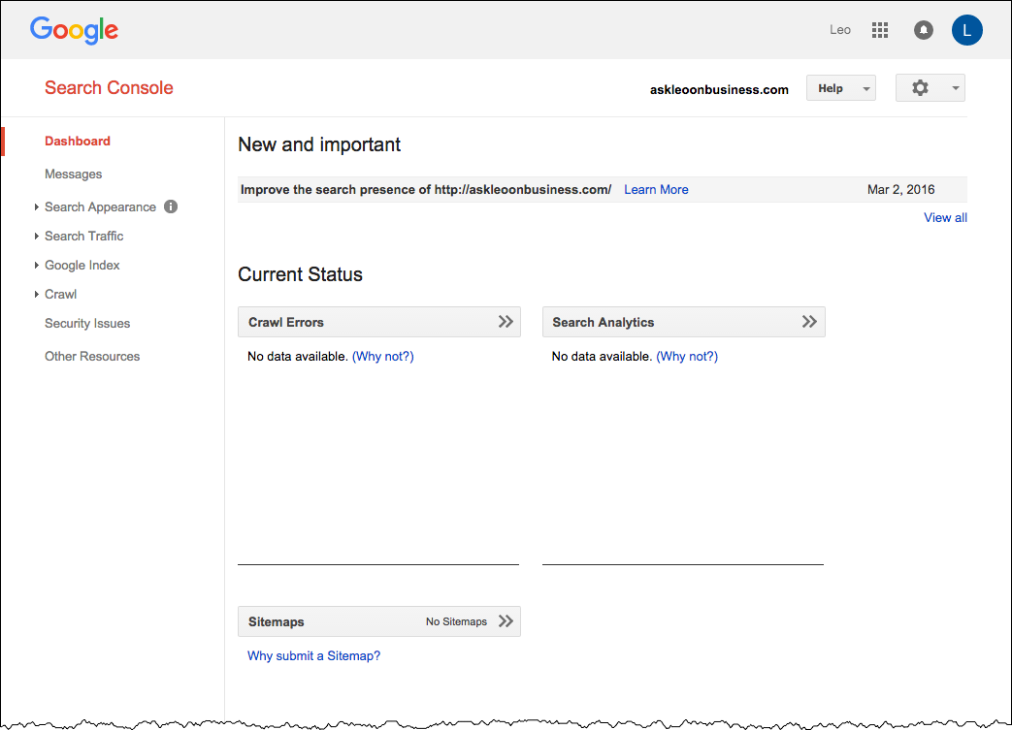Click the askleoonbusiness.com site name

tap(719, 89)
